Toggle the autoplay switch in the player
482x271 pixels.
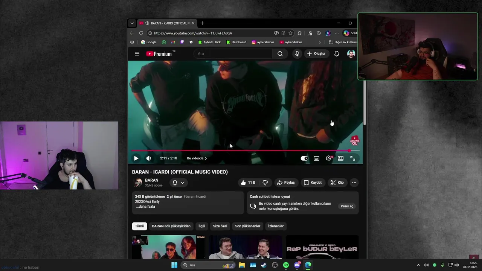(x=304, y=158)
